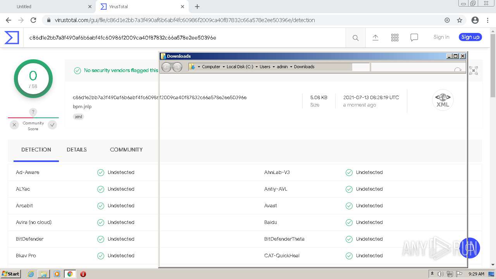Viewport: 496px width, 279px height.
Task: Show hidden tray icons arrow
Action: [432, 274]
